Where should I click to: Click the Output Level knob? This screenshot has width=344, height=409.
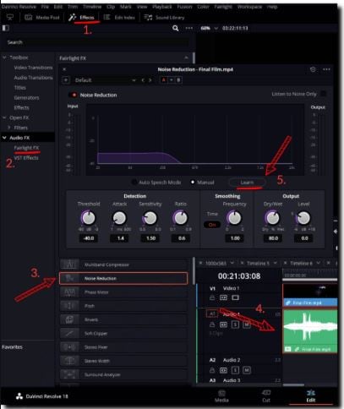tap(303, 217)
